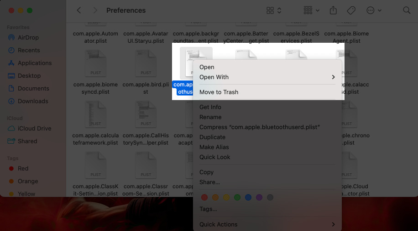Select com.apple.CallHistorySyn...lper.plist file icon
418x231 pixels.
(146, 114)
